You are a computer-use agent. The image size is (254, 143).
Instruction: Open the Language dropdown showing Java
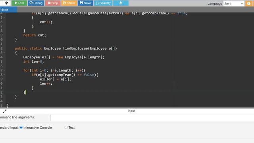pyautogui.click(x=234, y=4)
